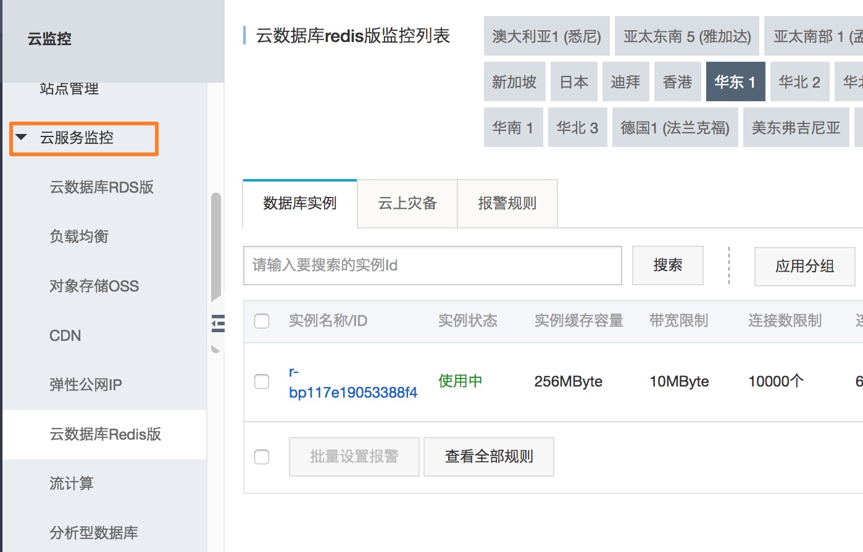Image resolution: width=863 pixels, height=552 pixels.
Task: Select region 美东弗吉尼亚
Action: (x=796, y=128)
